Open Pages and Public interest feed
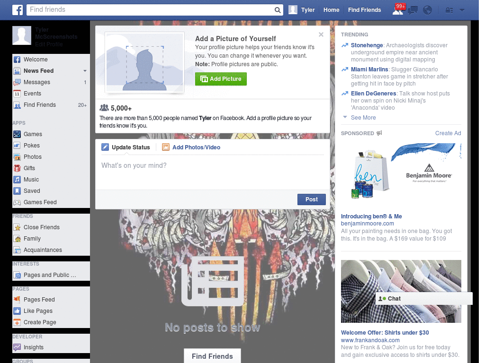 51,275
